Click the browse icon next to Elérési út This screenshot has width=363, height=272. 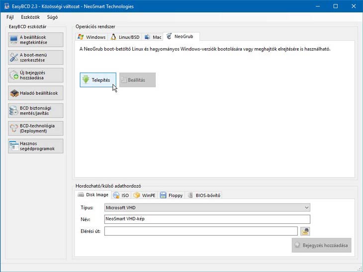305,231
